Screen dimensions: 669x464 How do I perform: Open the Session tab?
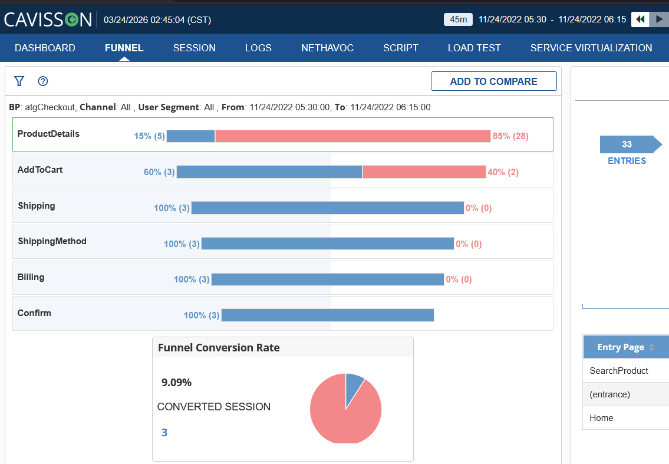194,48
